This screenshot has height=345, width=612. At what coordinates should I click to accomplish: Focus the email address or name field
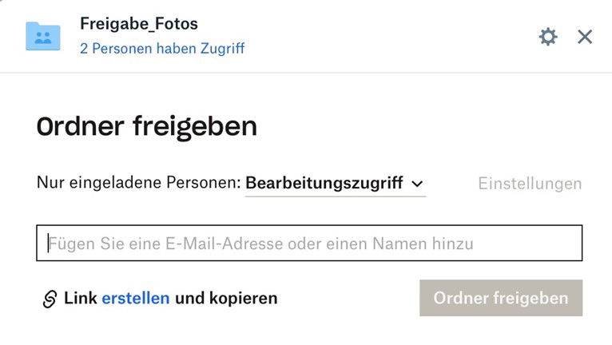coord(309,244)
